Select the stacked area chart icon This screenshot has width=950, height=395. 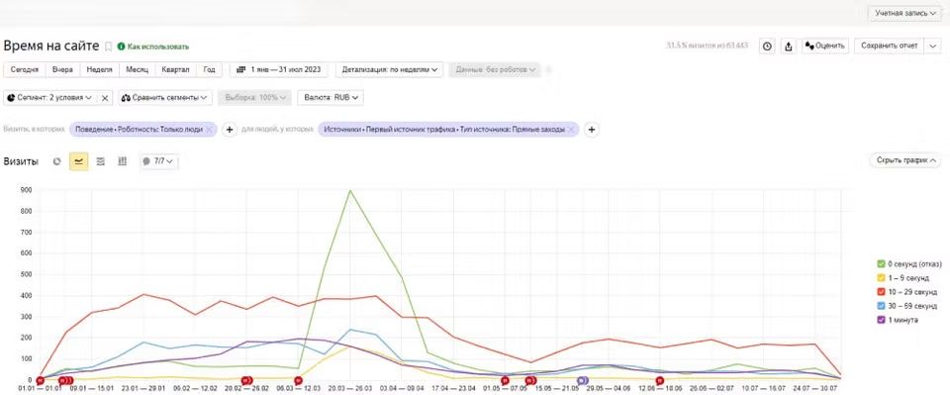coord(101,161)
